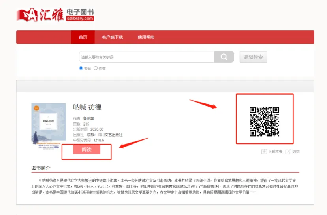Open the 客户端下载 menu item

click(x=112, y=37)
